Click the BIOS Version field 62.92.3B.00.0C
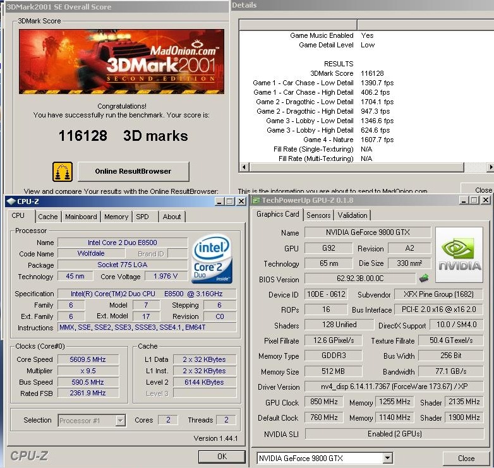 [360, 279]
